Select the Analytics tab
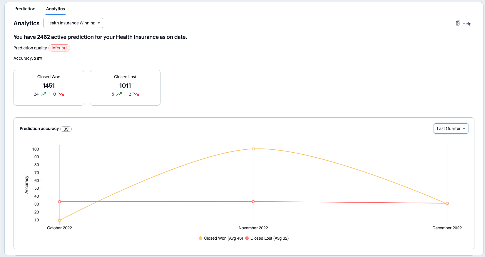The width and height of the screenshot is (485, 257). [56, 9]
